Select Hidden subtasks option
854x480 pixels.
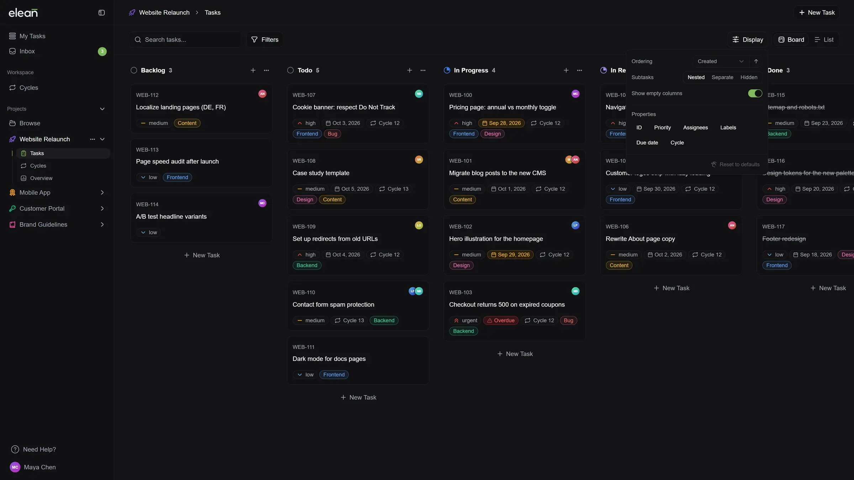point(749,77)
